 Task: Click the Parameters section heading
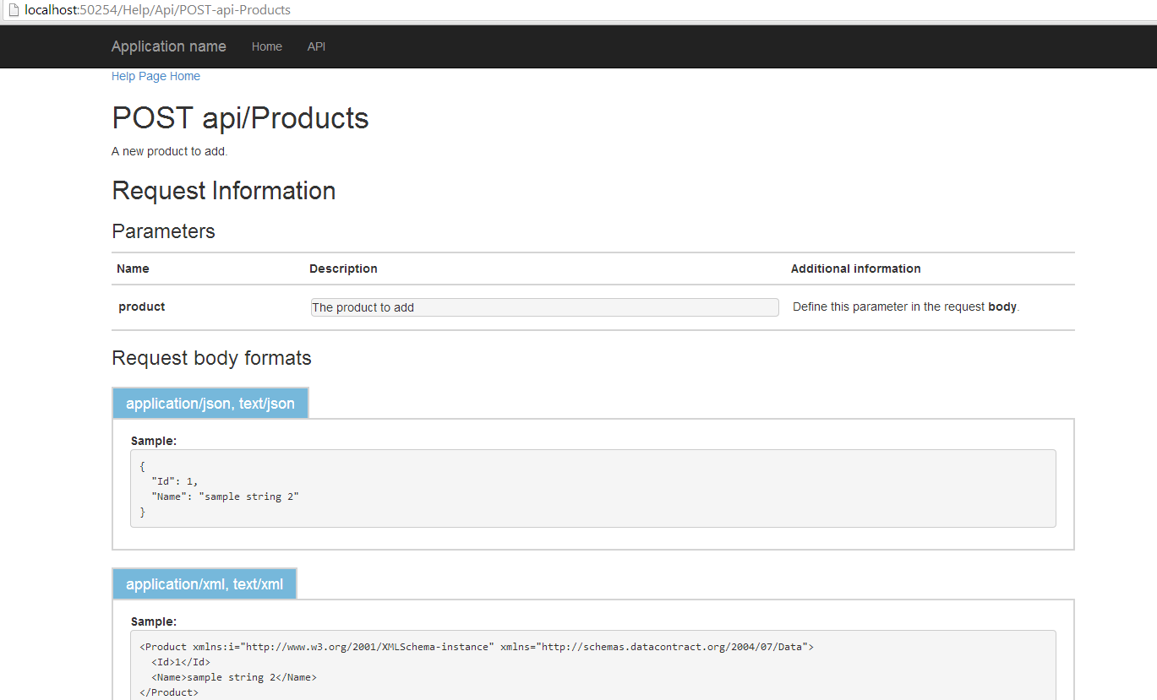[162, 231]
